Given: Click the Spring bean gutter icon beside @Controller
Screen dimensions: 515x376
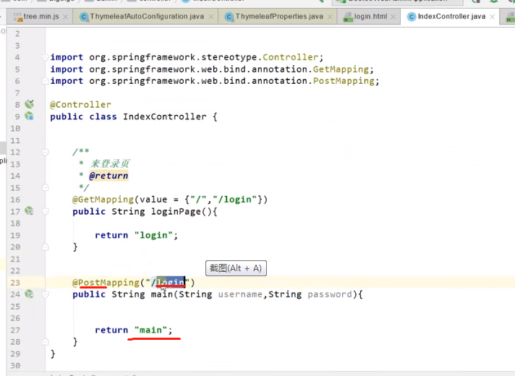Looking at the screenshot, I should point(30,104).
